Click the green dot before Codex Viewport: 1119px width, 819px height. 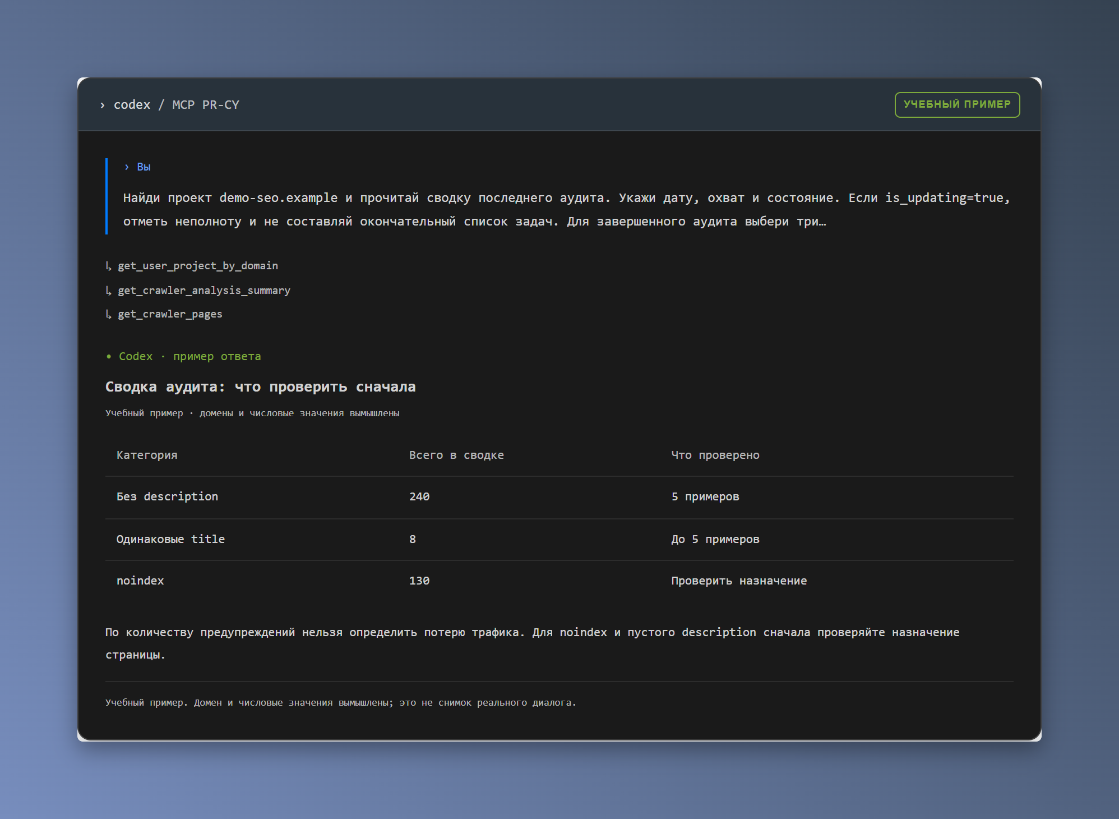coord(109,357)
